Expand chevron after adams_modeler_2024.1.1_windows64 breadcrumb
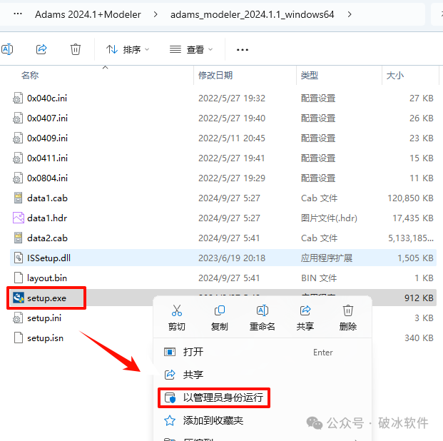 [350, 14]
